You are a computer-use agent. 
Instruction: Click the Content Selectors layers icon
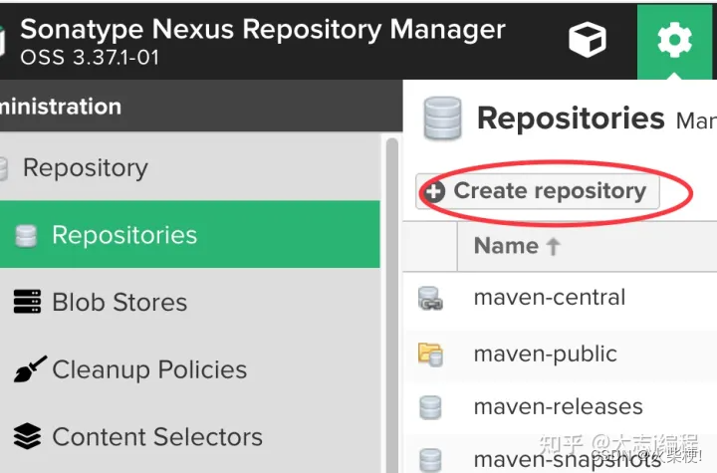point(27,436)
